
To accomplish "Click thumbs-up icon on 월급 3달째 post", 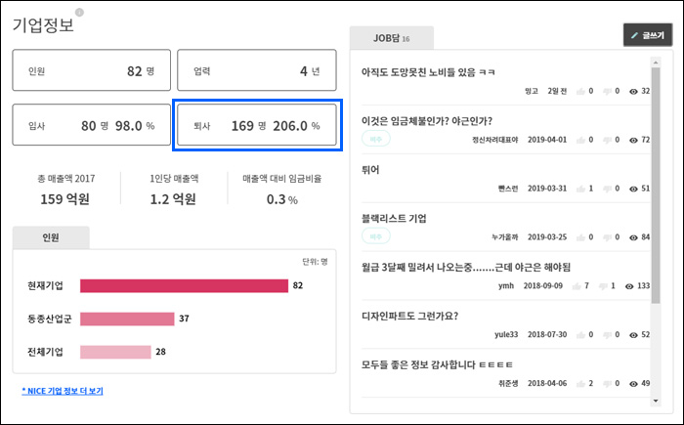I will tap(577, 285).
